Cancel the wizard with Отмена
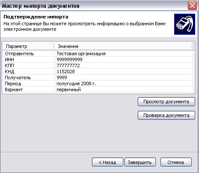 176,162
